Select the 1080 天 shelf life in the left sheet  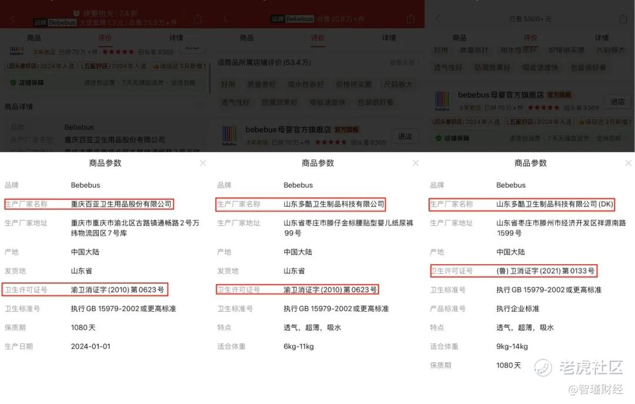83,328
